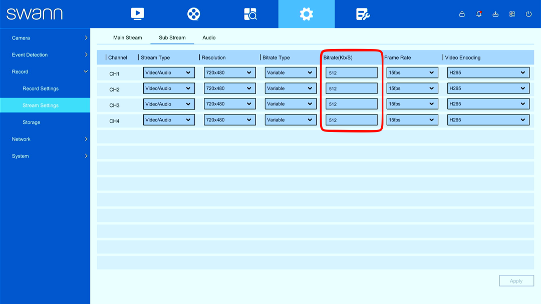Open CH3 Bitrate Type dropdown

(x=291, y=104)
